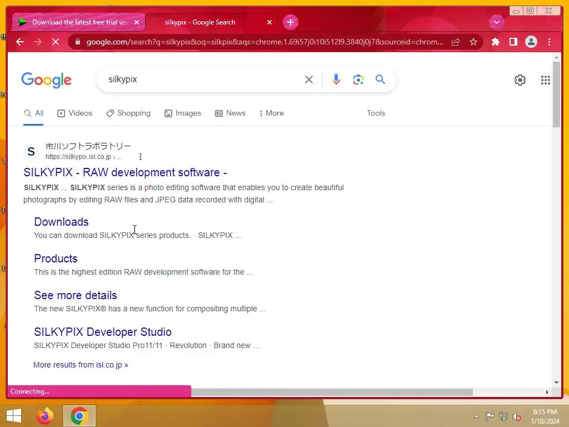Open the search Tools options
The width and height of the screenshot is (569, 427).
pyautogui.click(x=376, y=113)
